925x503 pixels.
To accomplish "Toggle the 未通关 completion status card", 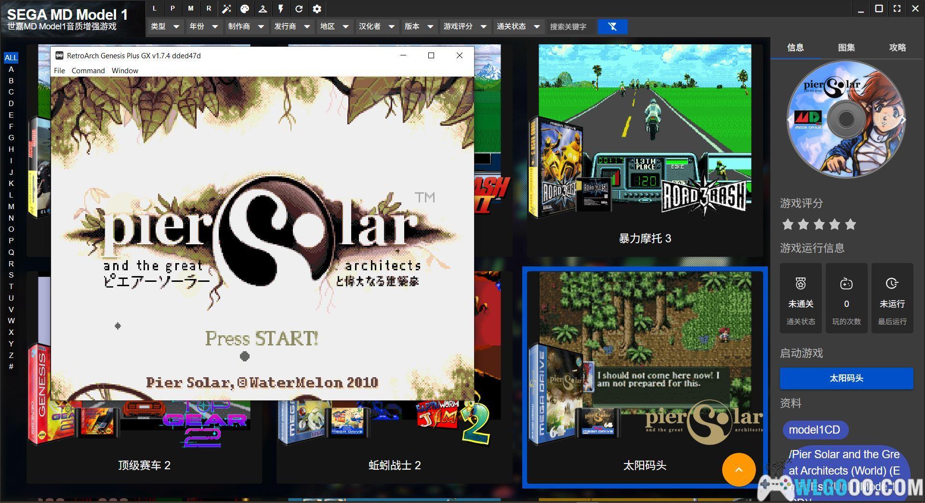I will (800, 298).
